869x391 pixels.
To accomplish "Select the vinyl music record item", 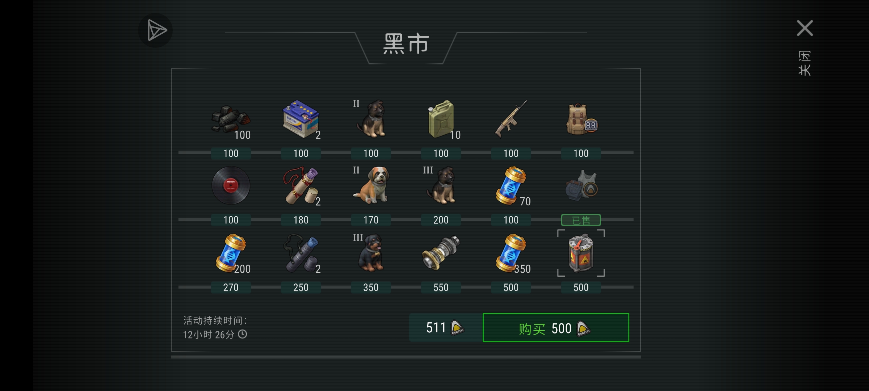I will pyautogui.click(x=231, y=185).
